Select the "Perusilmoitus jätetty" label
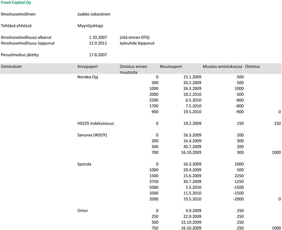 point(20,55)
